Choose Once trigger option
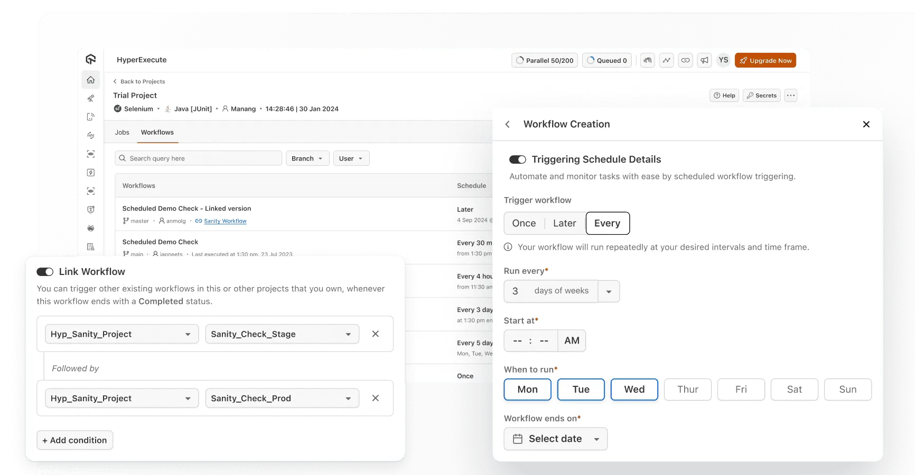 524,223
